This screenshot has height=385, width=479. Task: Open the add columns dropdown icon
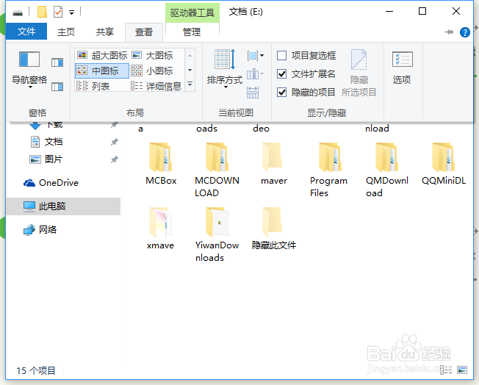click(x=256, y=74)
